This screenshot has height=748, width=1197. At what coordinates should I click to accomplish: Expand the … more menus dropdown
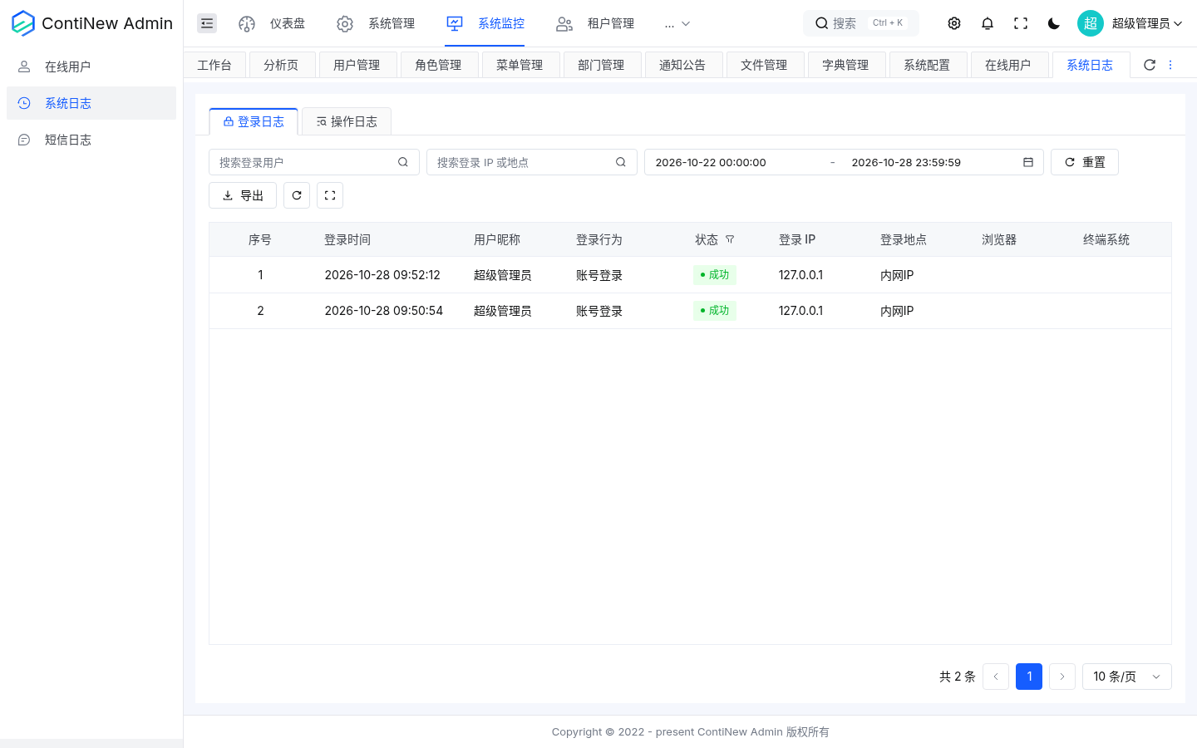point(677,23)
